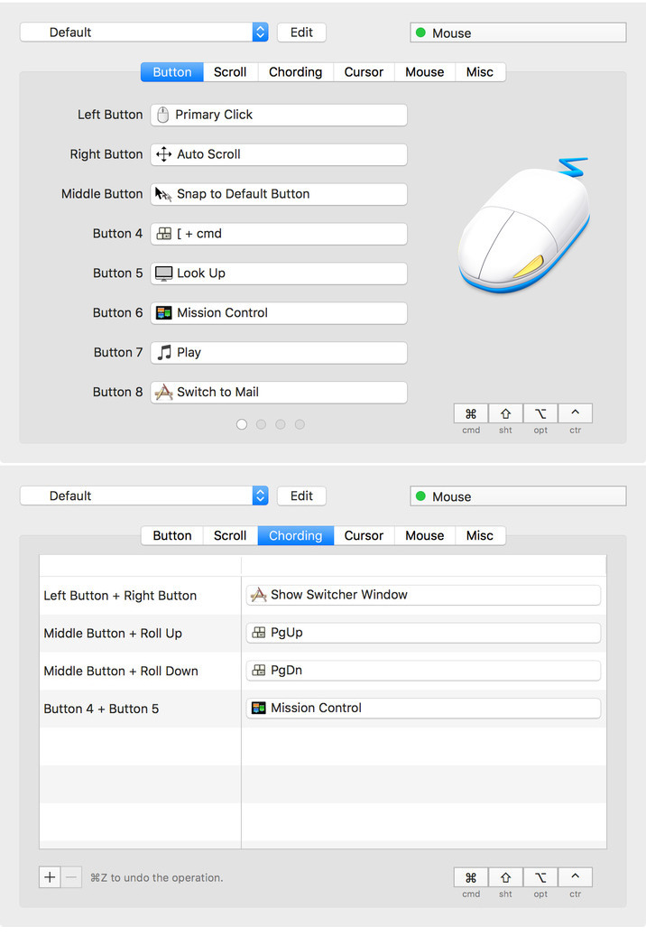Toggle the cmd modifier key in top panel
The height and width of the screenshot is (936, 646).
(x=470, y=414)
